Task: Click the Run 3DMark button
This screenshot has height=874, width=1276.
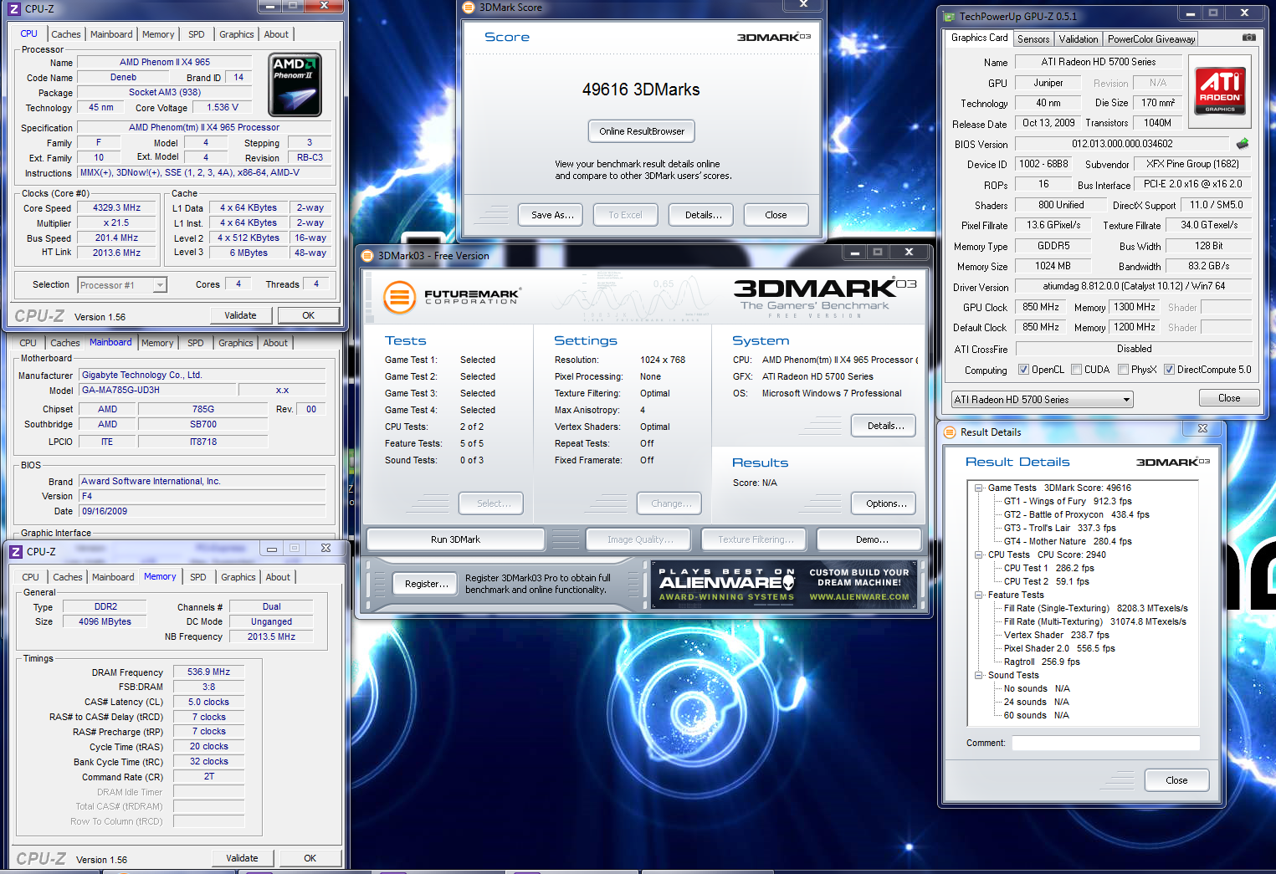Action: 455,539
